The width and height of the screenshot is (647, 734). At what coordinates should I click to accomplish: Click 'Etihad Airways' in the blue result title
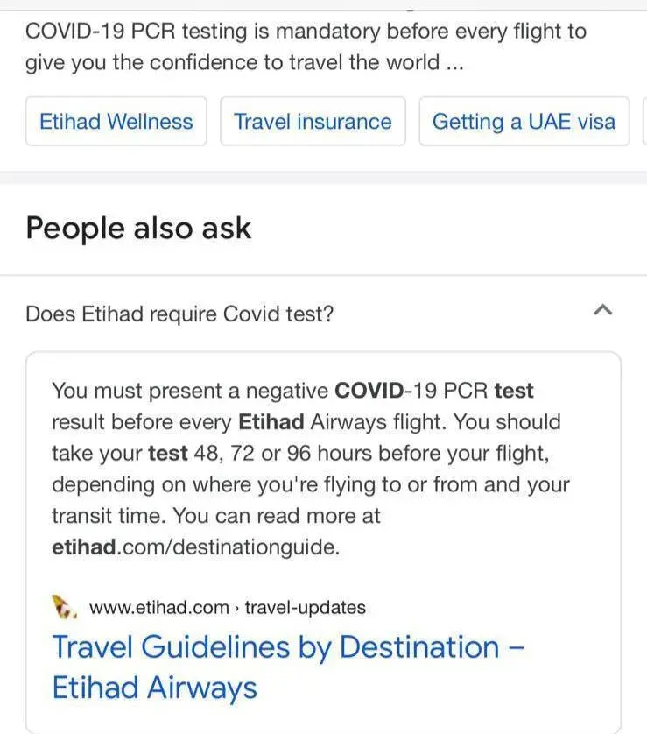155,688
